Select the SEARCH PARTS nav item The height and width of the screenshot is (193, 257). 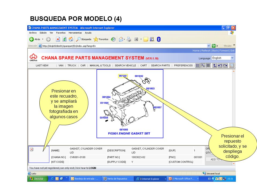pyautogui.click(x=160, y=65)
